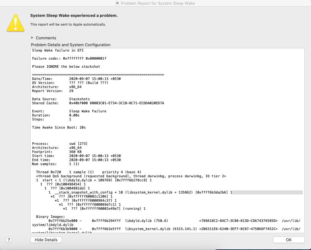The width and height of the screenshot is (311, 250).
Task: Confirm the report with OK
Action: click(289, 240)
